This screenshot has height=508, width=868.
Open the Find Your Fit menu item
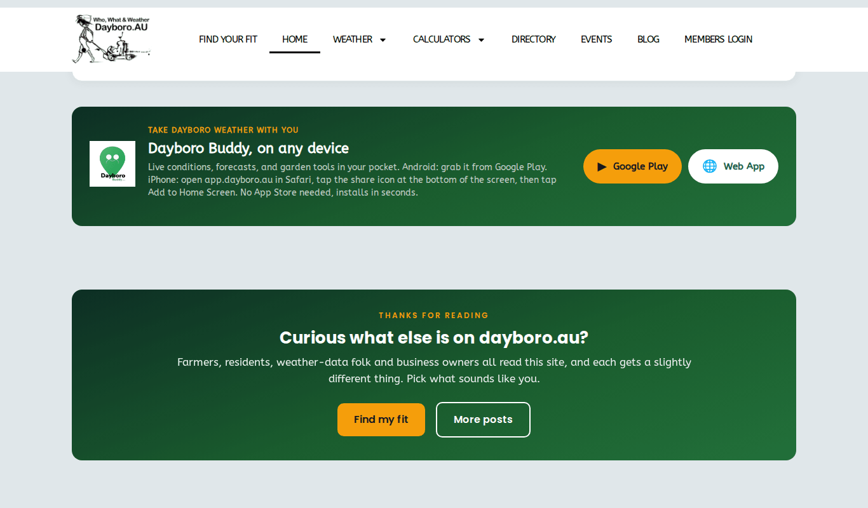coord(228,39)
